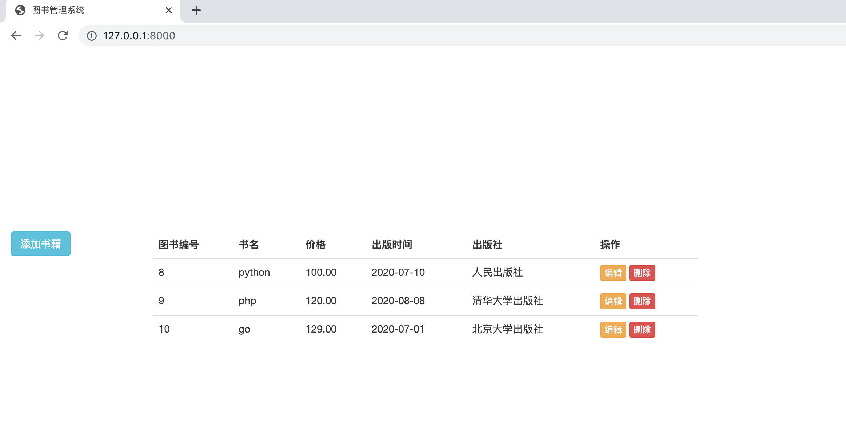
Task: Edit the go book row
Action: coord(613,330)
